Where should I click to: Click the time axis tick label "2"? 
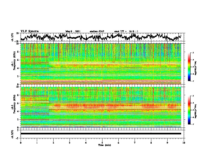pos(53,143)
